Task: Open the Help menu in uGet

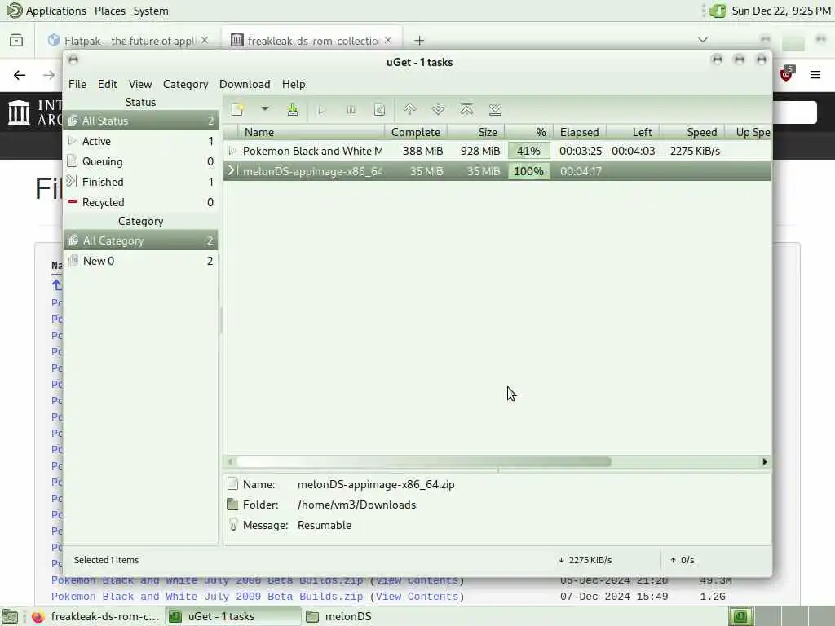Action: (x=294, y=84)
